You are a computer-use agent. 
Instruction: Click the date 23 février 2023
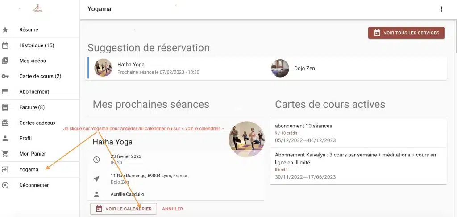tap(126, 156)
